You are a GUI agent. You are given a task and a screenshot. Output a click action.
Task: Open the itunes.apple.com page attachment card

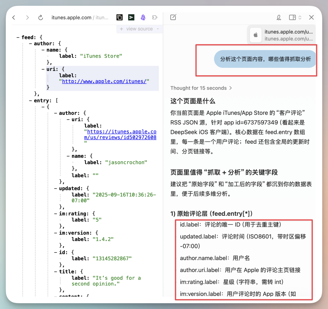[282, 35]
